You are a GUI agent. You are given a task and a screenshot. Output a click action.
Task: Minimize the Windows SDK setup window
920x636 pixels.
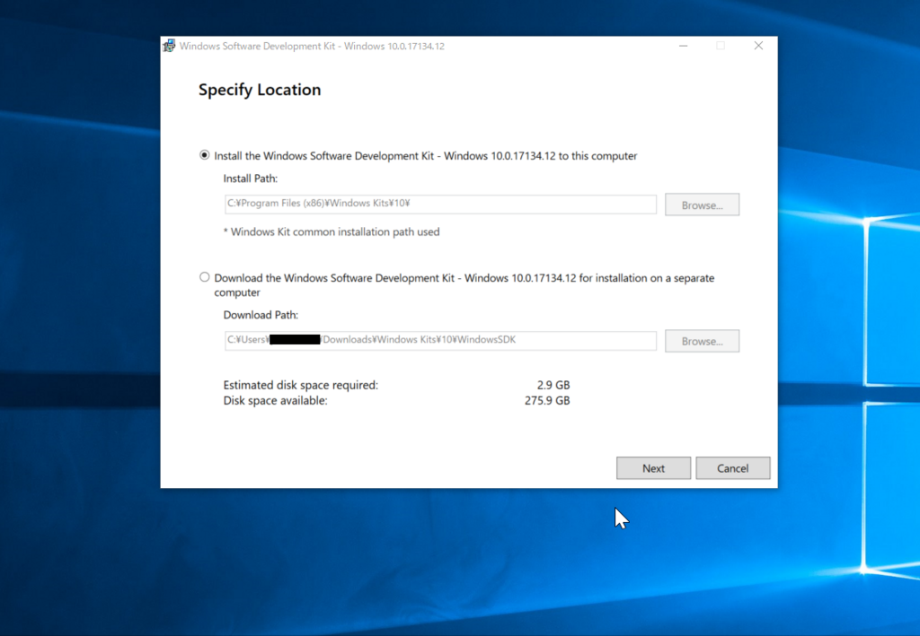pos(683,46)
